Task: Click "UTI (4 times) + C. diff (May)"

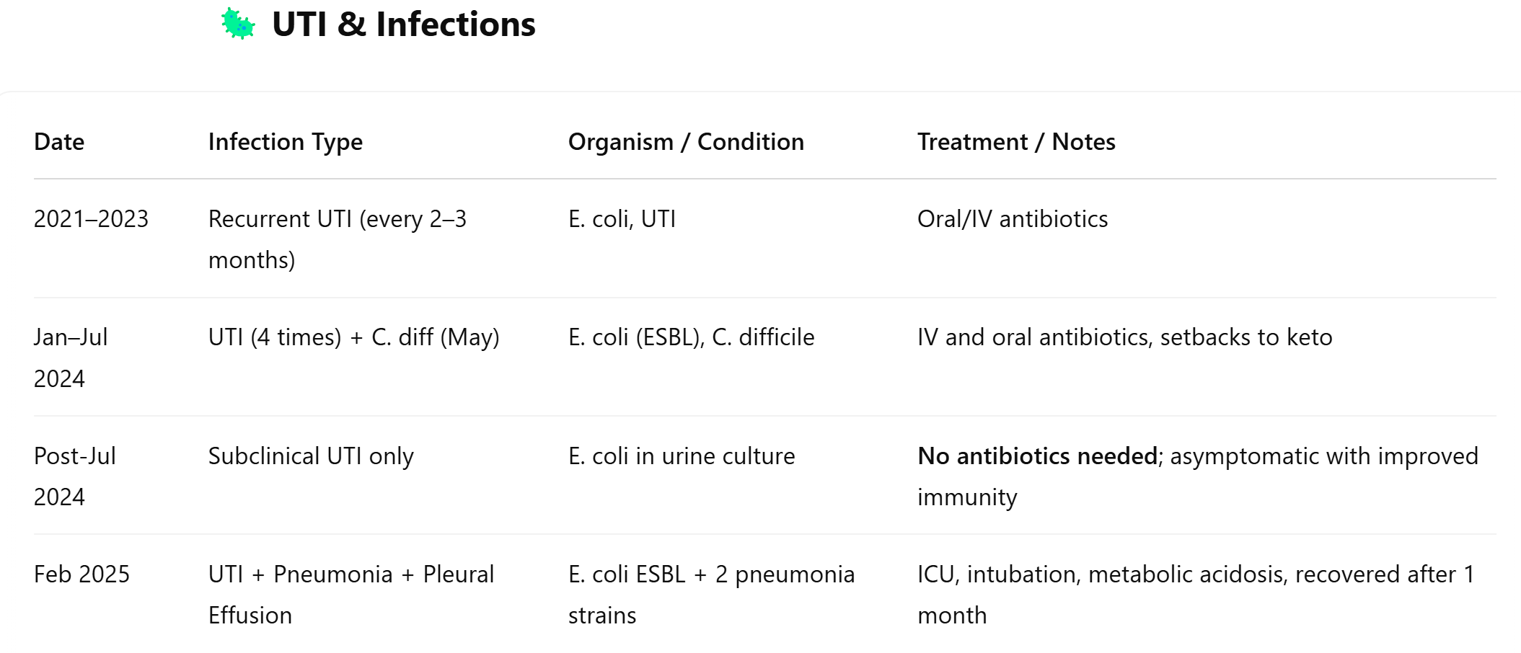Action: (x=354, y=337)
